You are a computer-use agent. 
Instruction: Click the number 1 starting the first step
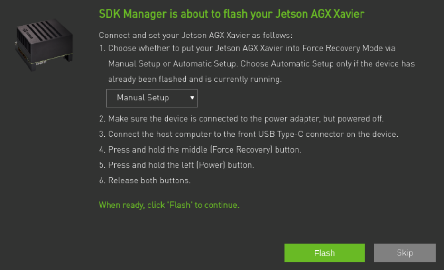[x=102, y=48]
